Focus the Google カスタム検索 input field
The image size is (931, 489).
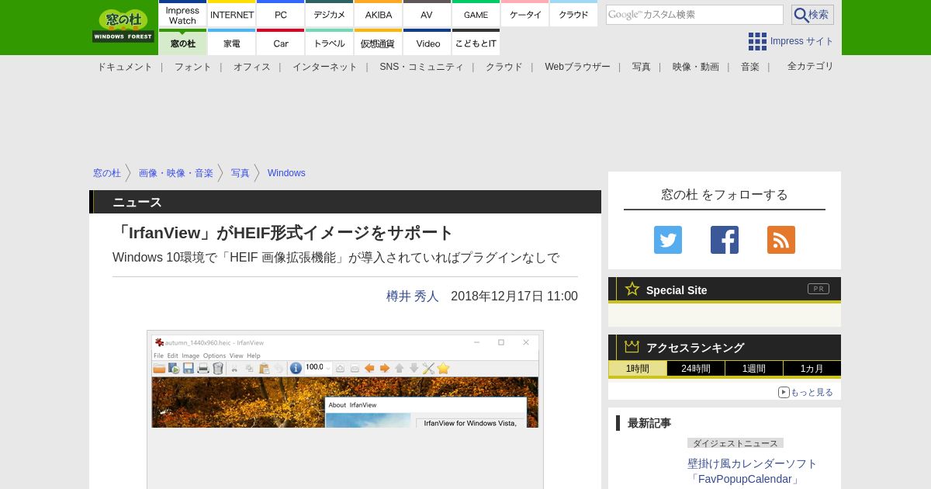pos(694,15)
